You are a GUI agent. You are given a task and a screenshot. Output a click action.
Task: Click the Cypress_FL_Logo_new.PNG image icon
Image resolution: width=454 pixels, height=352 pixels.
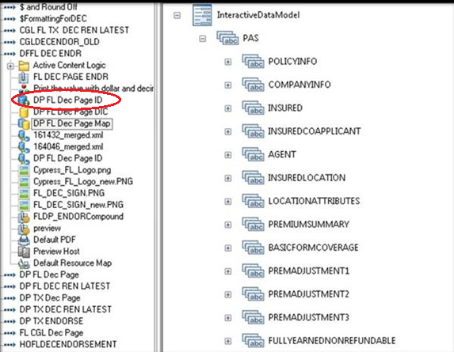24,182
